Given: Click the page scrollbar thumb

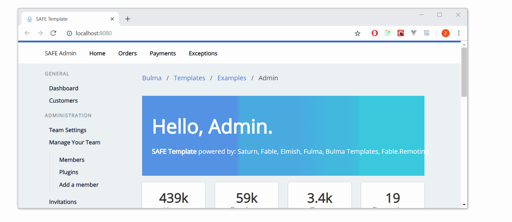Looking at the screenshot, I should [x=464, y=72].
